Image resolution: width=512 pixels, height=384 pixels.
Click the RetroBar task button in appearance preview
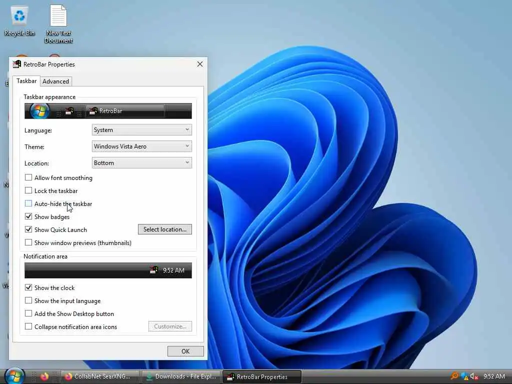pos(125,111)
